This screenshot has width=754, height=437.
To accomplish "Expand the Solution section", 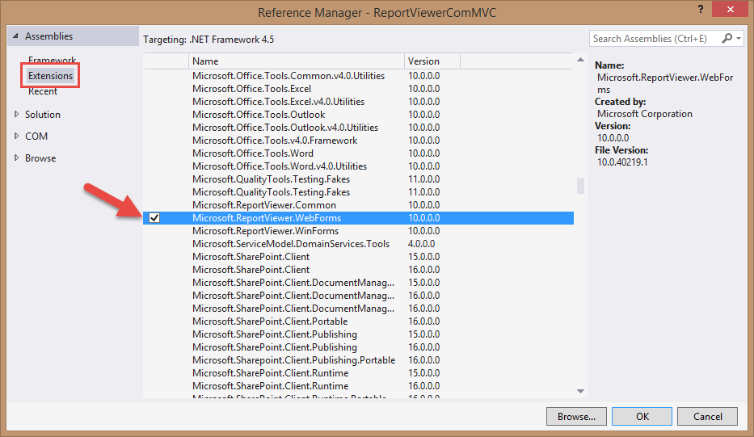I will [17, 115].
